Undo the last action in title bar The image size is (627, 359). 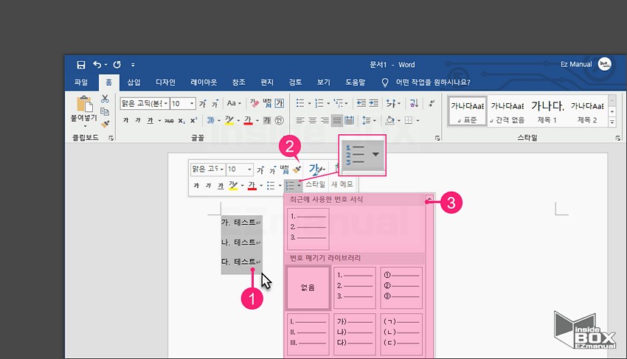click(97, 64)
